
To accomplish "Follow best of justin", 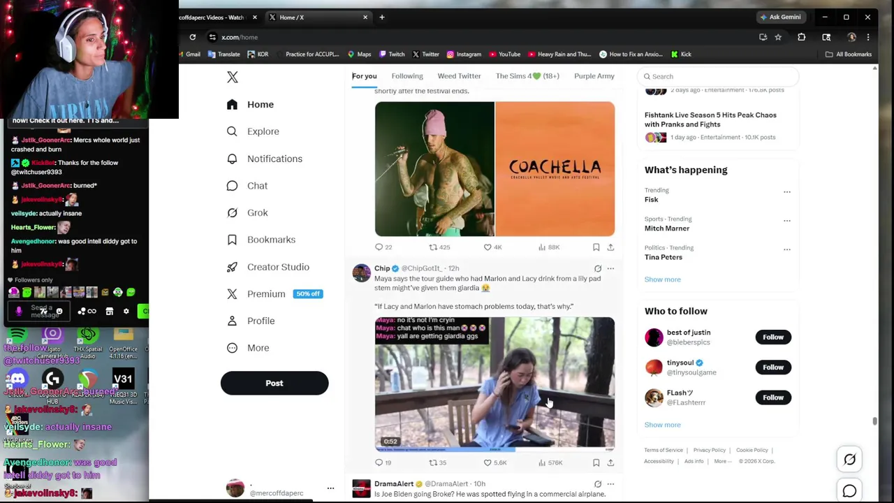I will click(x=773, y=337).
